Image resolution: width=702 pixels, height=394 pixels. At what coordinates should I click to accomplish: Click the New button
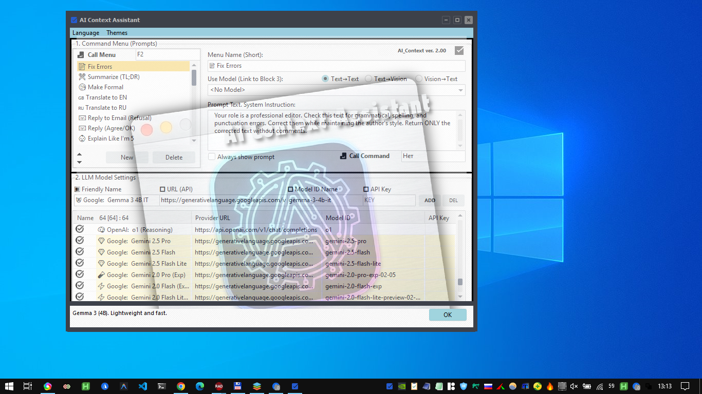tap(127, 157)
